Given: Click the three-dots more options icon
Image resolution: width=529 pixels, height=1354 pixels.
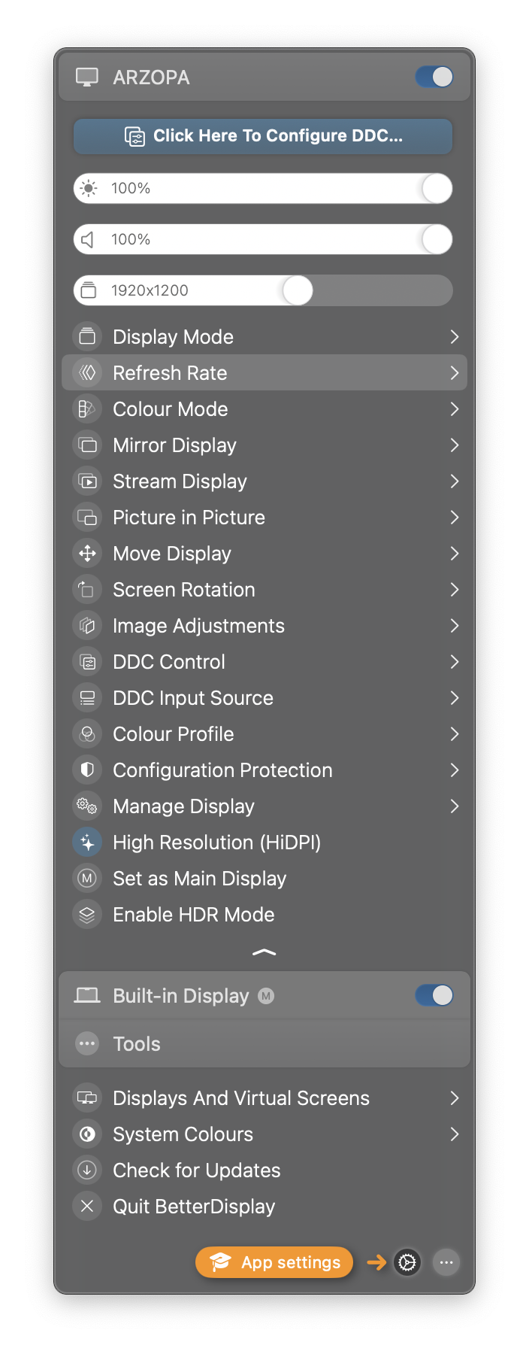Looking at the screenshot, I should pyautogui.click(x=446, y=1262).
